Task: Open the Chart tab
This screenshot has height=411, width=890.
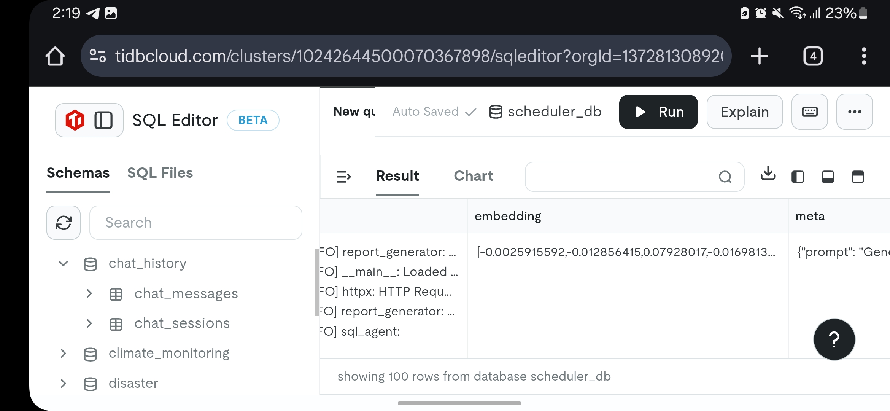Action: pos(474,176)
